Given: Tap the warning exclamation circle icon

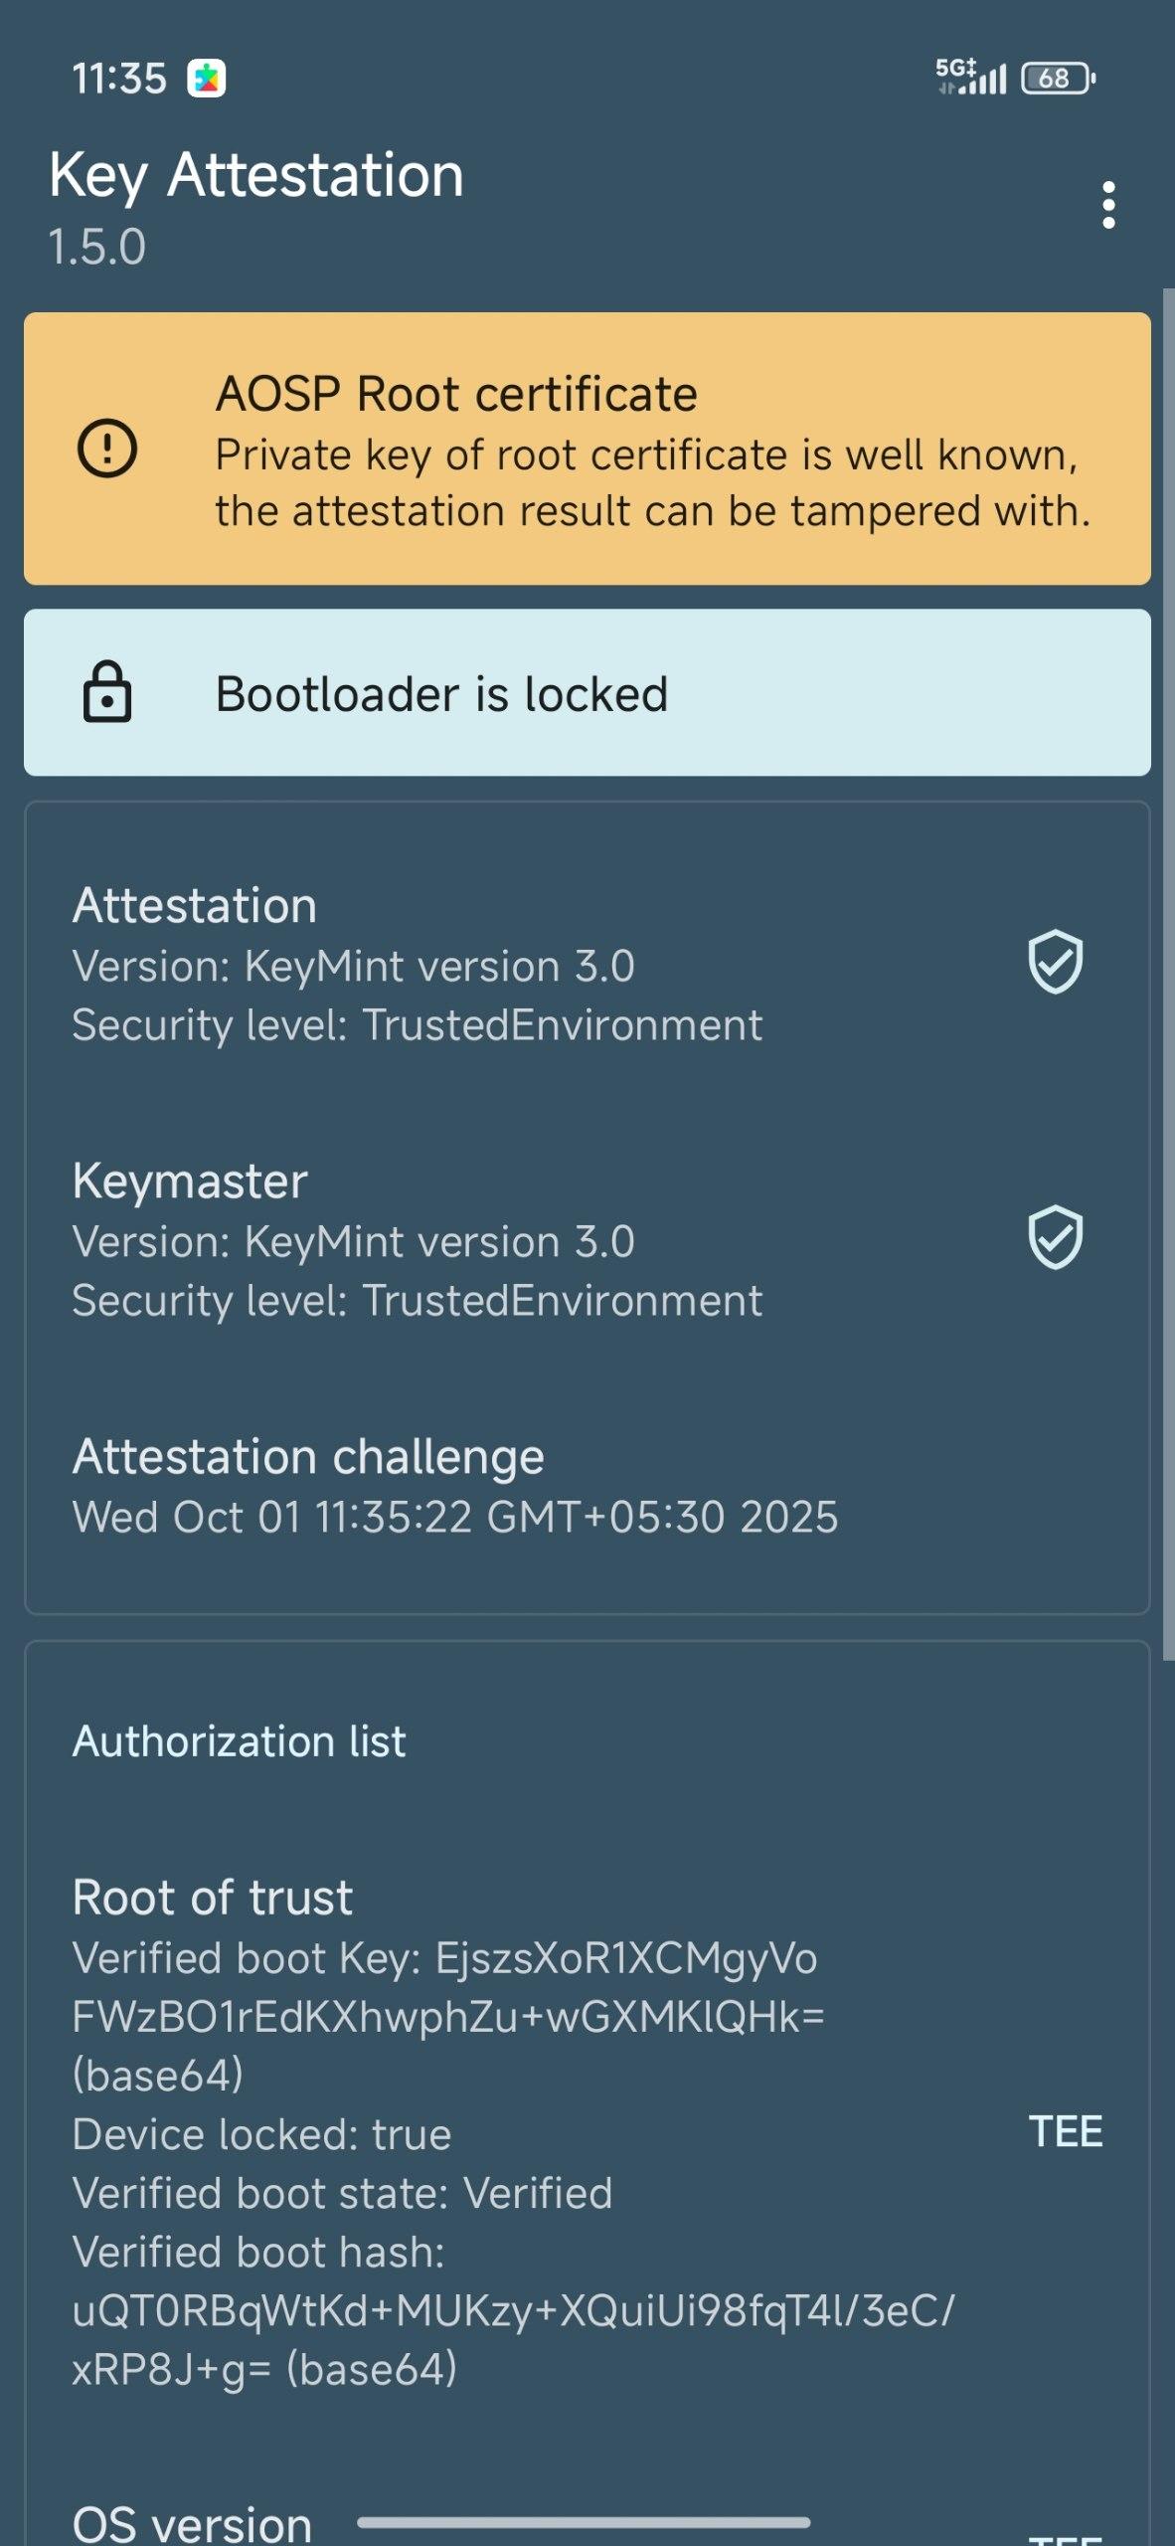Looking at the screenshot, I should (107, 450).
